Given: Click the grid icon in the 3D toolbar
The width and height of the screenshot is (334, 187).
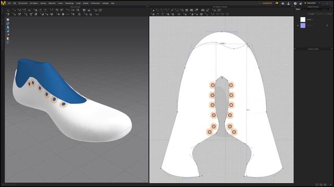Looking at the screenshot, I should pos(100,10).
